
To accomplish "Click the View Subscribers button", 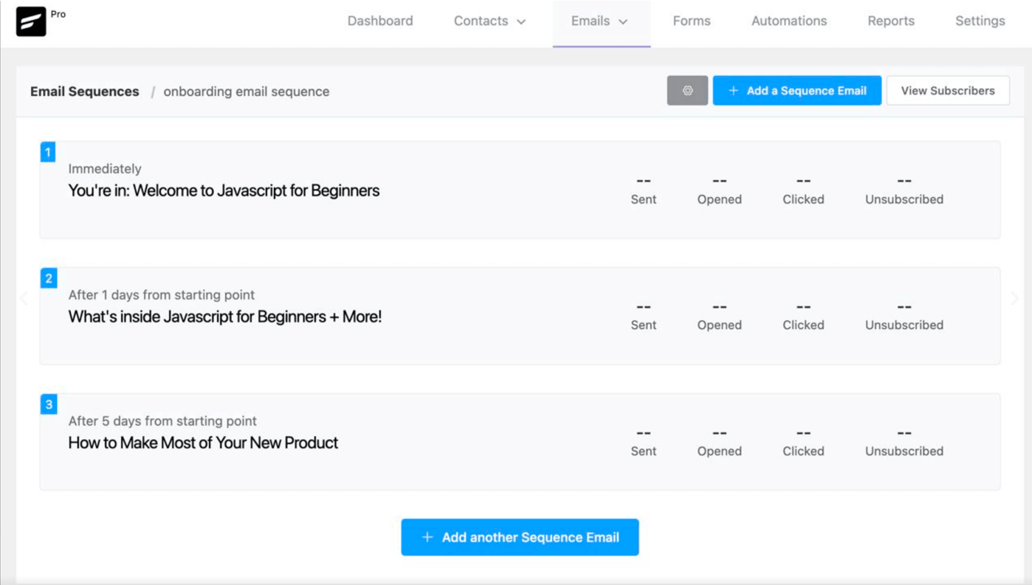I will [x=948, y=90].
